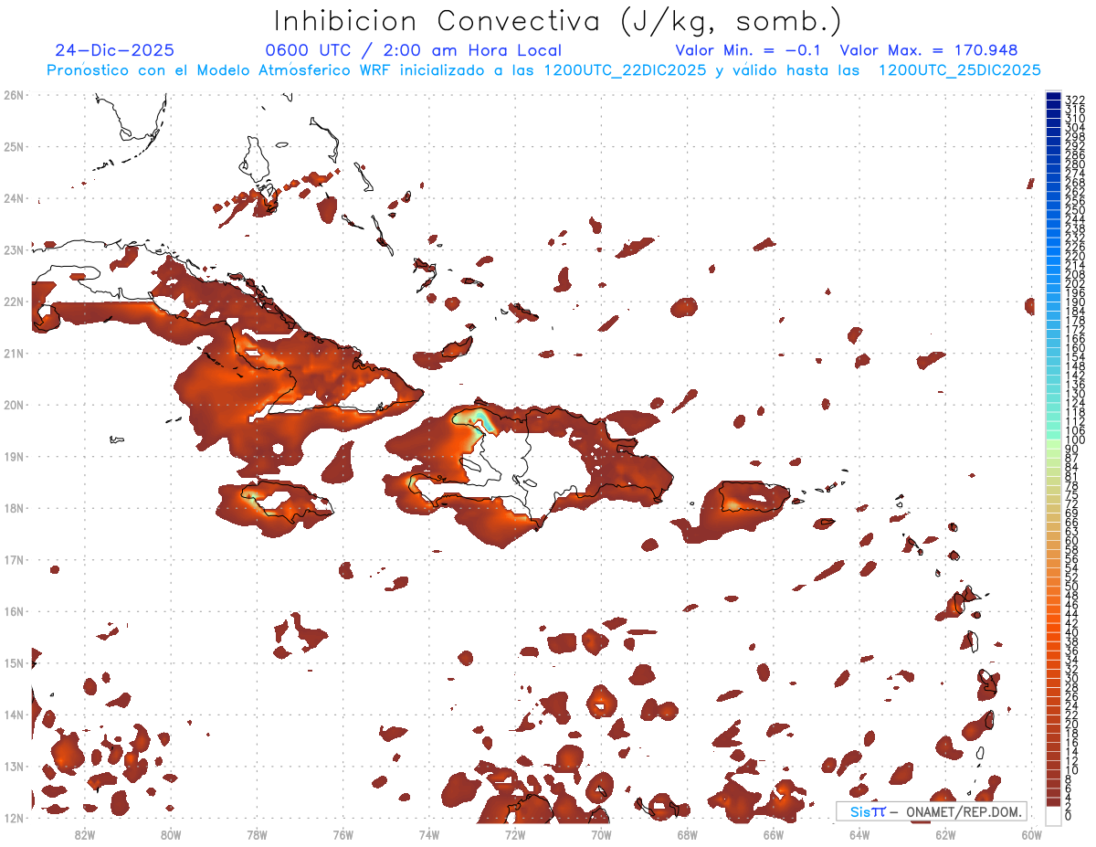Click the '1200UTC_25DIC2025' valid-until time text
The image size is (1096, 847).
959,70
